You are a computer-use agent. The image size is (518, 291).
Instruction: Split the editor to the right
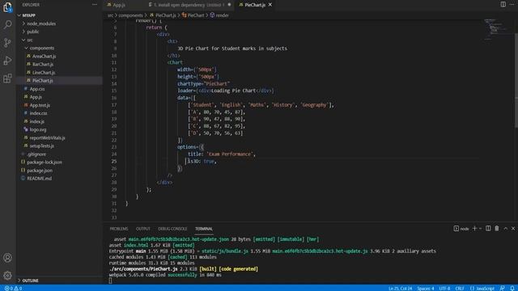pyautogui.click(x=503, y=4)
